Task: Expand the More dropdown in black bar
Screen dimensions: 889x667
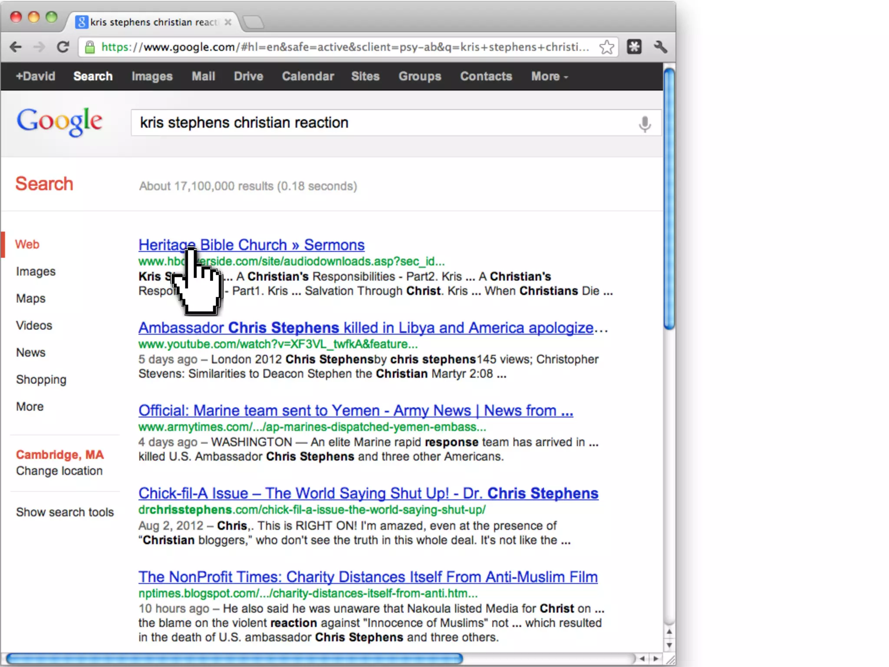Action: 549,76
